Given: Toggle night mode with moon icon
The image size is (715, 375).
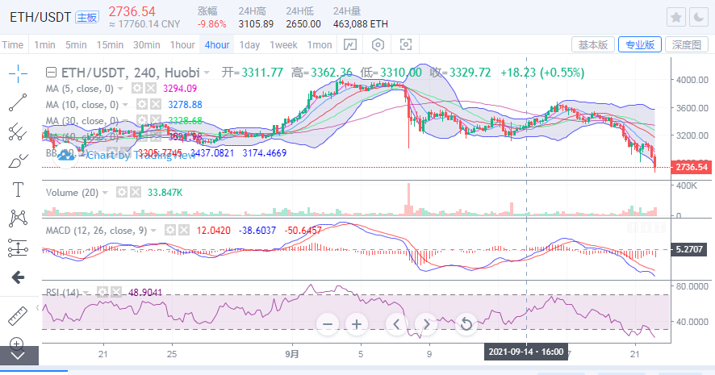Looking at the screenshot, I should (x=699, y=16).
